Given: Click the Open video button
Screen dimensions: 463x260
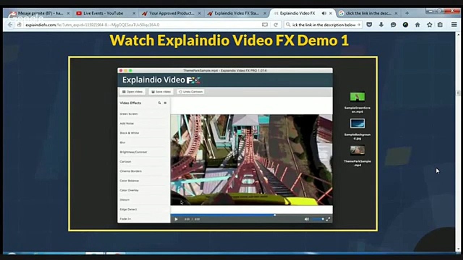Looking at the screenshot, I should [133, 92].
